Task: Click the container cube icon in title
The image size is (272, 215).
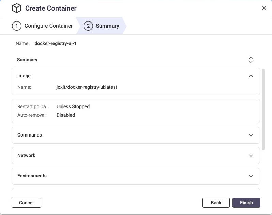Action: [x=17, y=8]
